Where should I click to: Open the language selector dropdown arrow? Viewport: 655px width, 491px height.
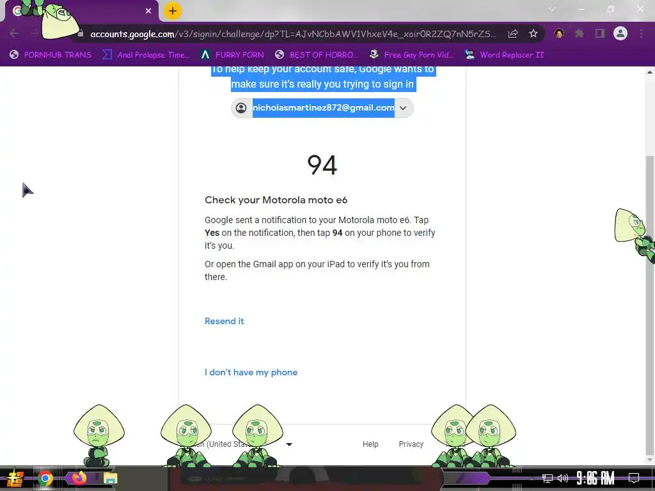[x=289, y=444]
